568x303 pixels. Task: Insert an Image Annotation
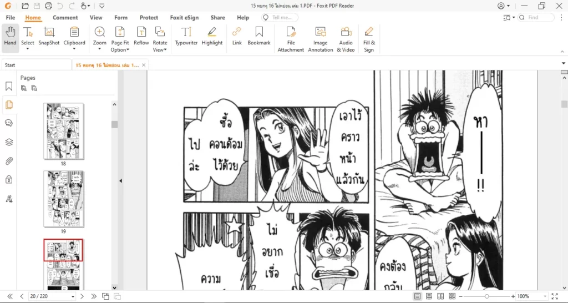click(x=321, y=39)
